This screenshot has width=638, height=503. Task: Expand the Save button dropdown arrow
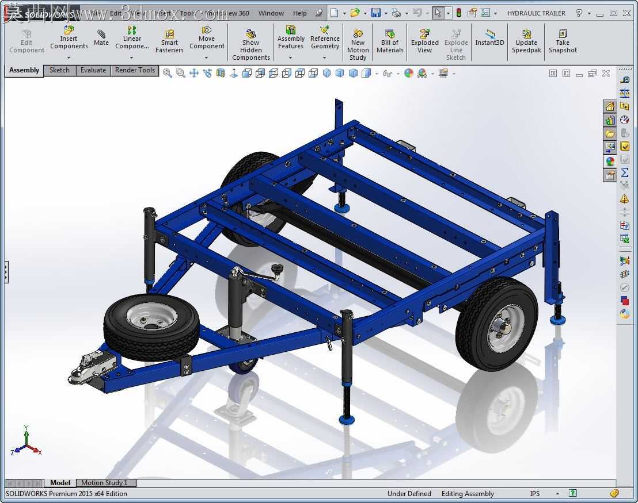tap(385, 13)
